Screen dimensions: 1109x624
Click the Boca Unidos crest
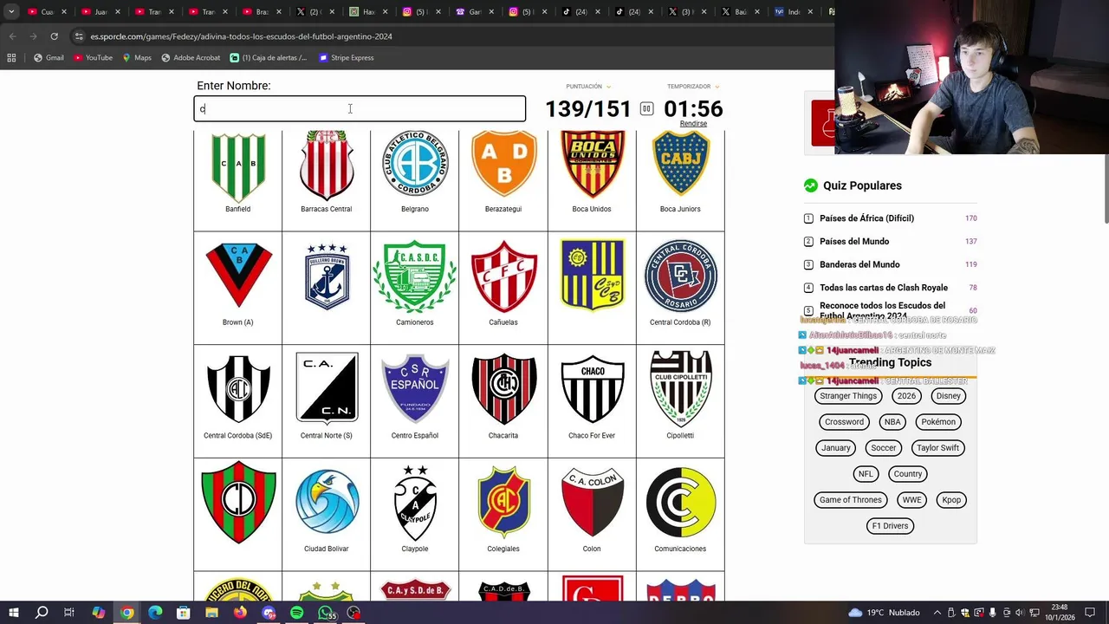[592, 165]
